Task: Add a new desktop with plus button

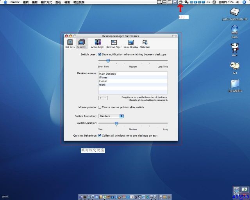Action: 101,98
